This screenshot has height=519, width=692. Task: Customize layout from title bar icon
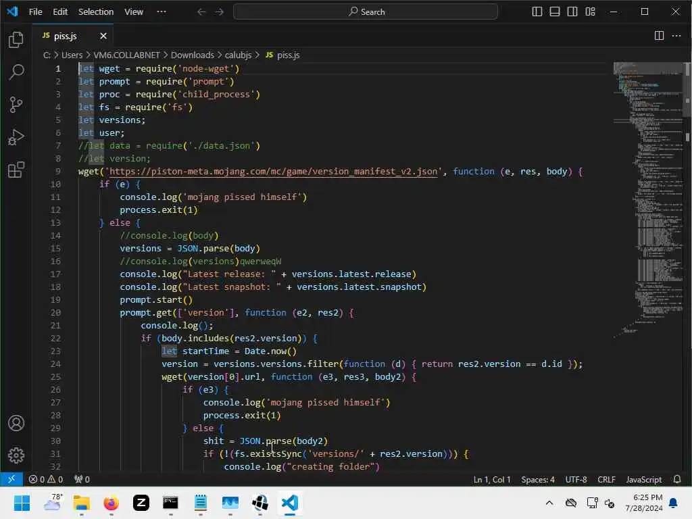click(590, 11)
